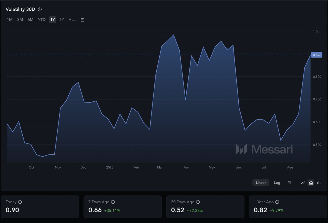Screen dimensions: 328x223
Task: Open info icon beside 7 Days Ago
Action: [113, 202]
